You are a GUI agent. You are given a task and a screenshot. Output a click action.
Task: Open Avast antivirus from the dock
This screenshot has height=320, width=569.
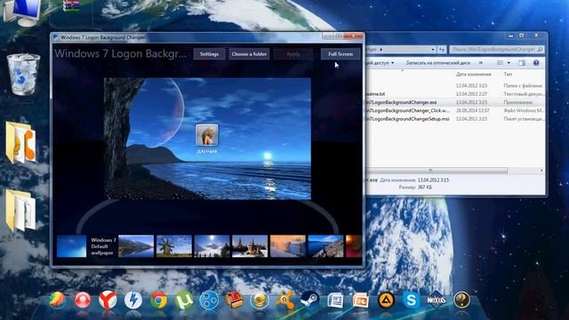[x=284, y=300]
